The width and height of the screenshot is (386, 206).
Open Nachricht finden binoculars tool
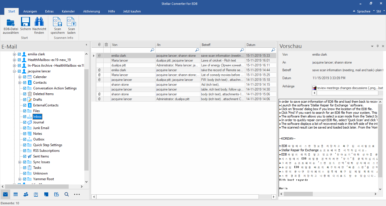coord(39,22)
